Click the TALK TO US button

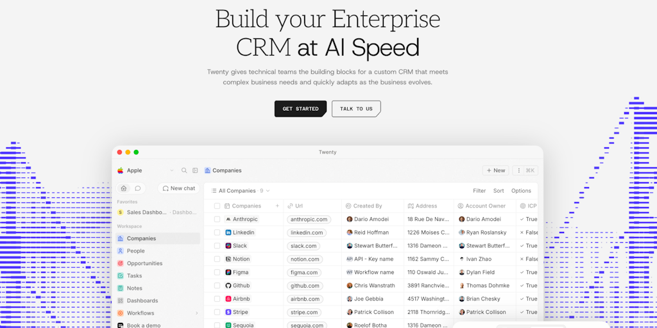[356, 109]
